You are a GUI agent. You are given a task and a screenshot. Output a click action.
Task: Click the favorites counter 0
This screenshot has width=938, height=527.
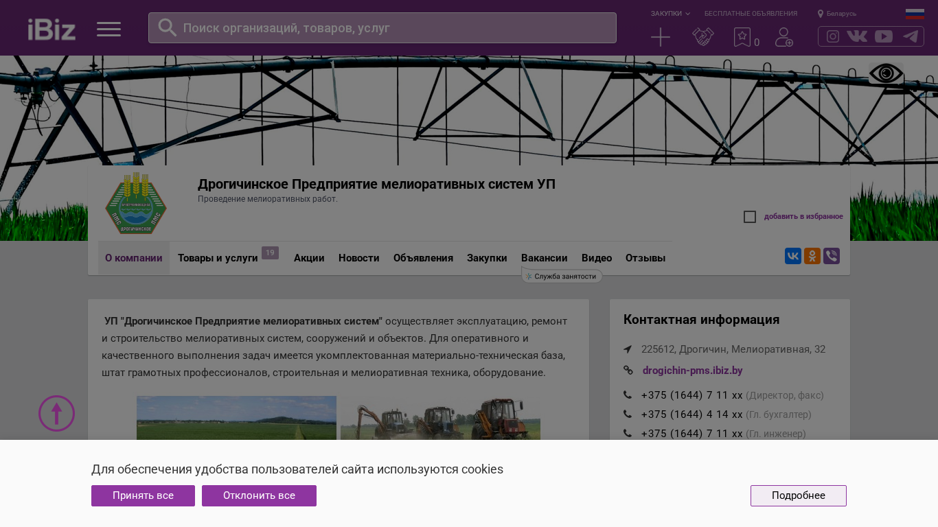tap(757, 43)
